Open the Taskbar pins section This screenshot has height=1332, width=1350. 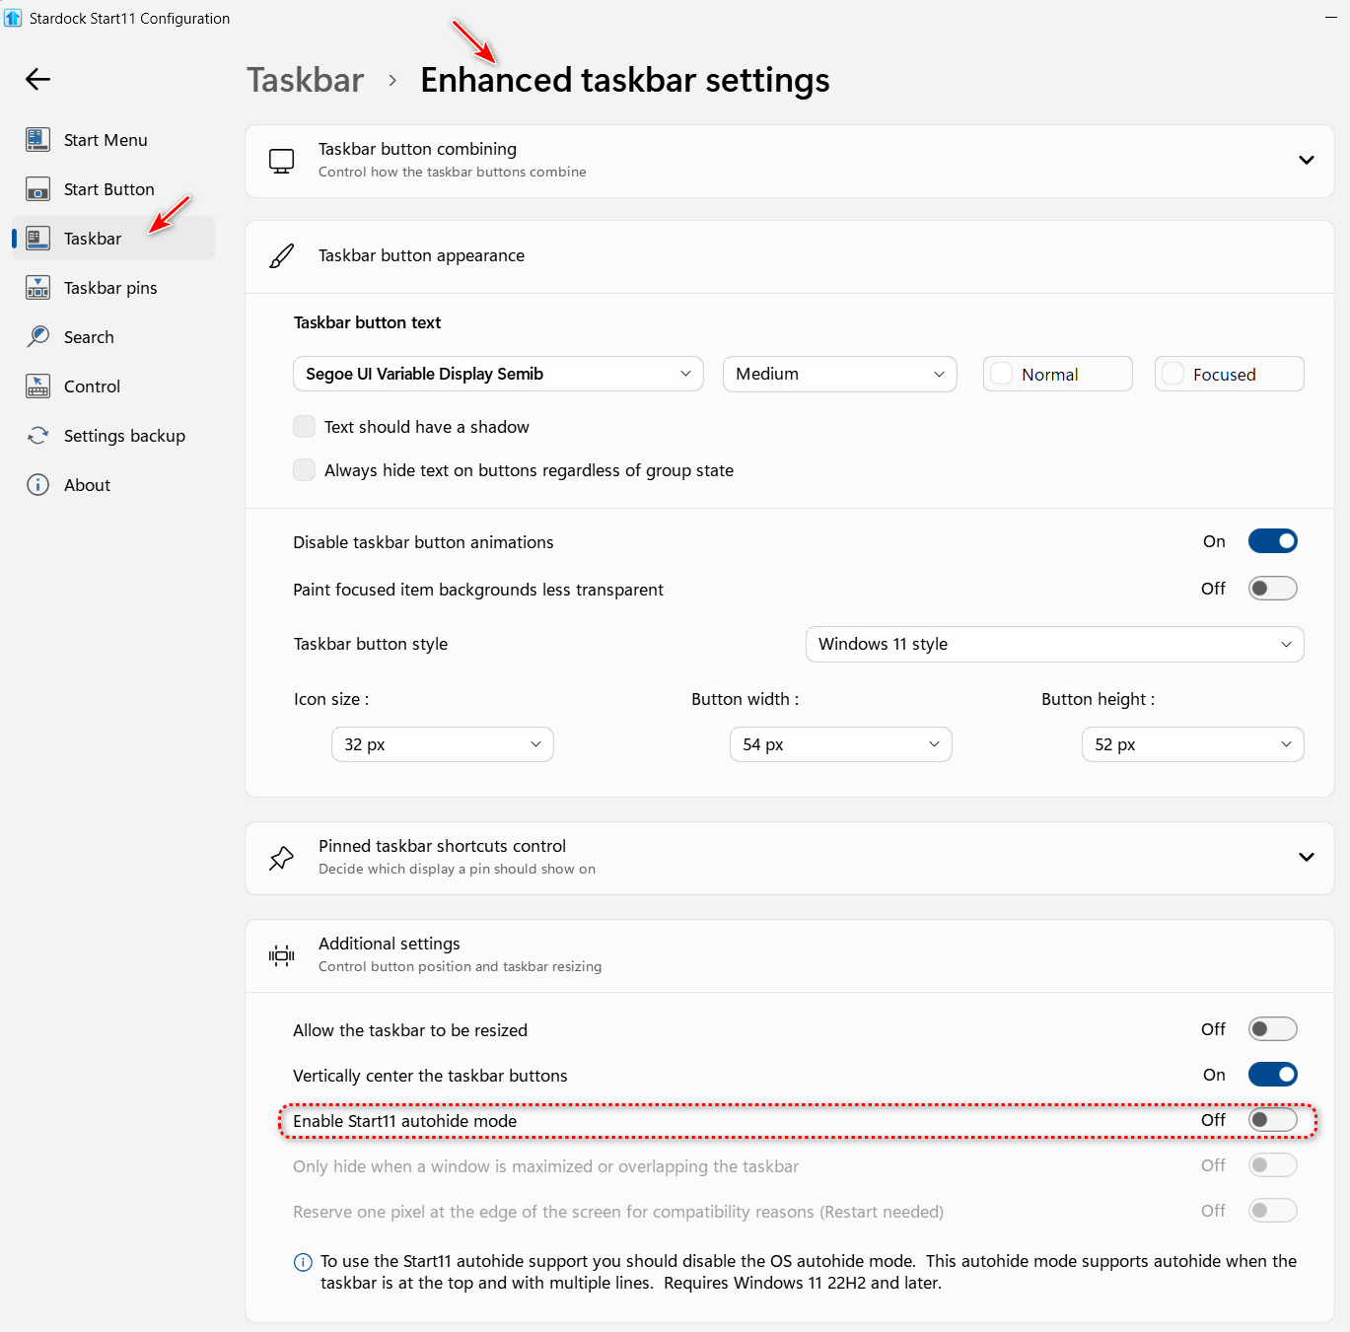(109, 288)
